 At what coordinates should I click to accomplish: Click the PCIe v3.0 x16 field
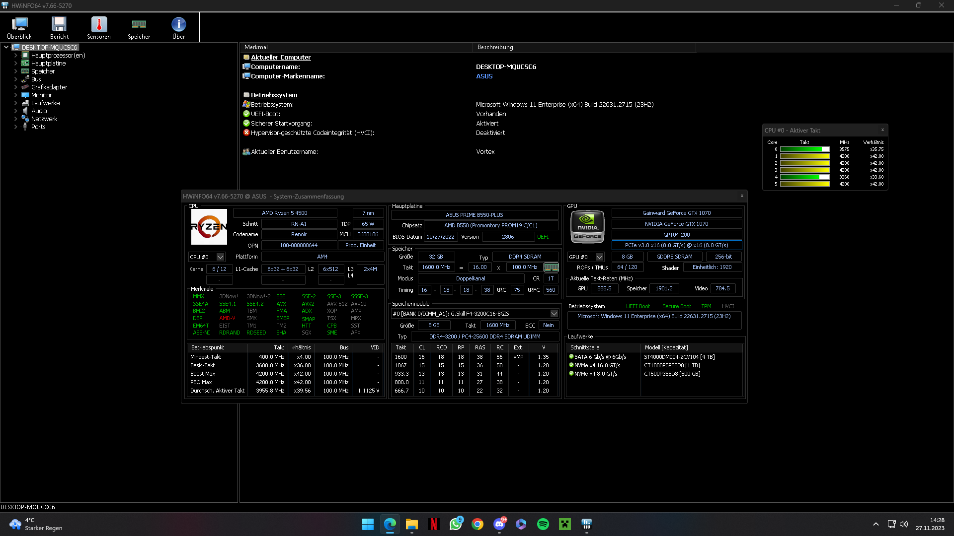[677, 245]
